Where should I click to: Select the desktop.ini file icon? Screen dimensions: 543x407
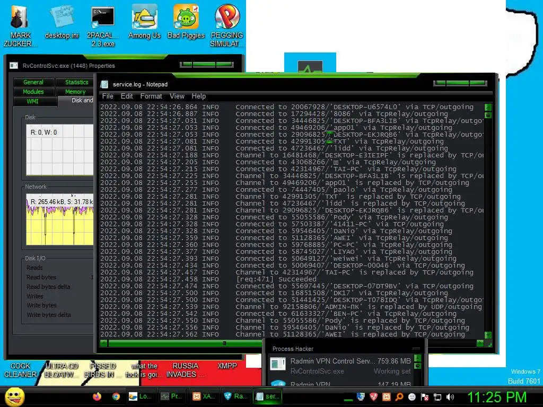click(x=62, y=22)
